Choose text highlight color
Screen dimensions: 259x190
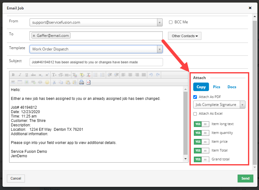click(x=82, y=75)
